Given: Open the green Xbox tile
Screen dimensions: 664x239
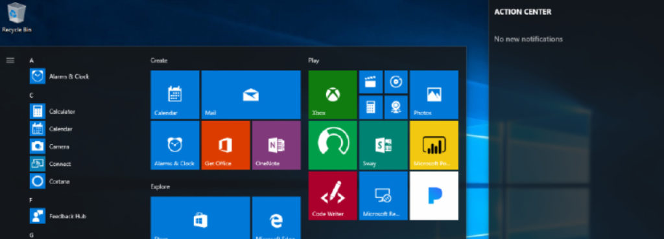Looking at the screenshot, I should 333,95.
